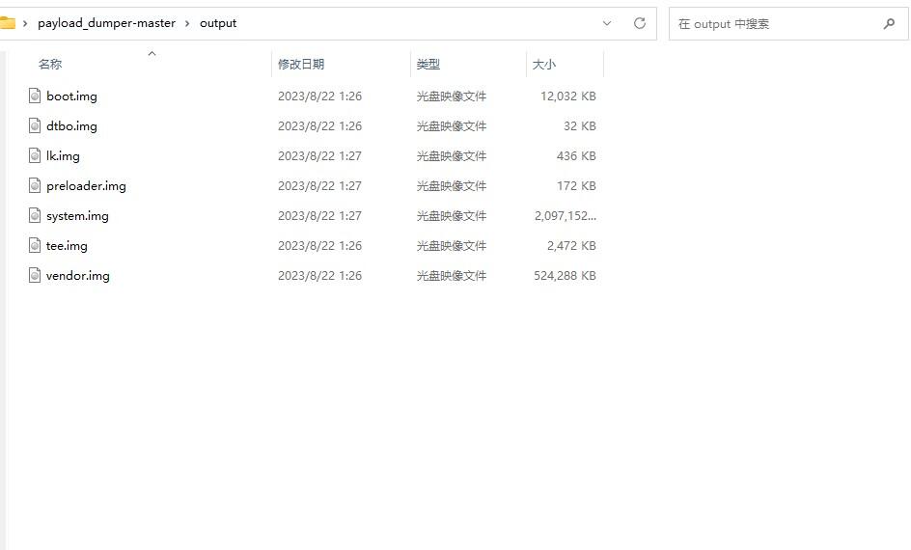Select the boot.img file icon
The height and width of the screenshot is (550, 911).
(35, 96)
